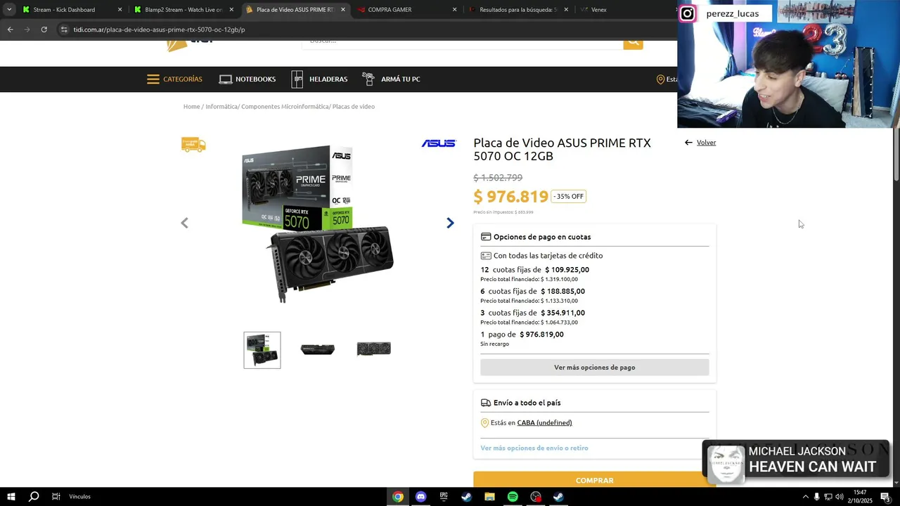The width and height of the screenshot is (900, 506).
Task: Open Spotify from the taskbar
Action: [x=513, y=497]
